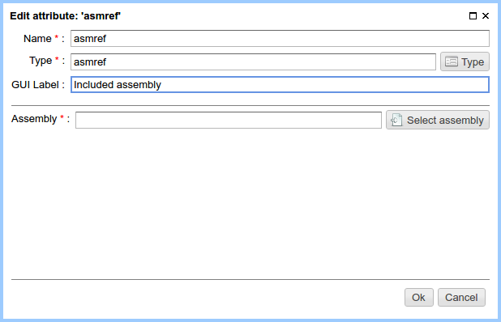Click the empty Assembly input field
The height and width of the screenshot is (322, 501).
click(x=229, y=121)
